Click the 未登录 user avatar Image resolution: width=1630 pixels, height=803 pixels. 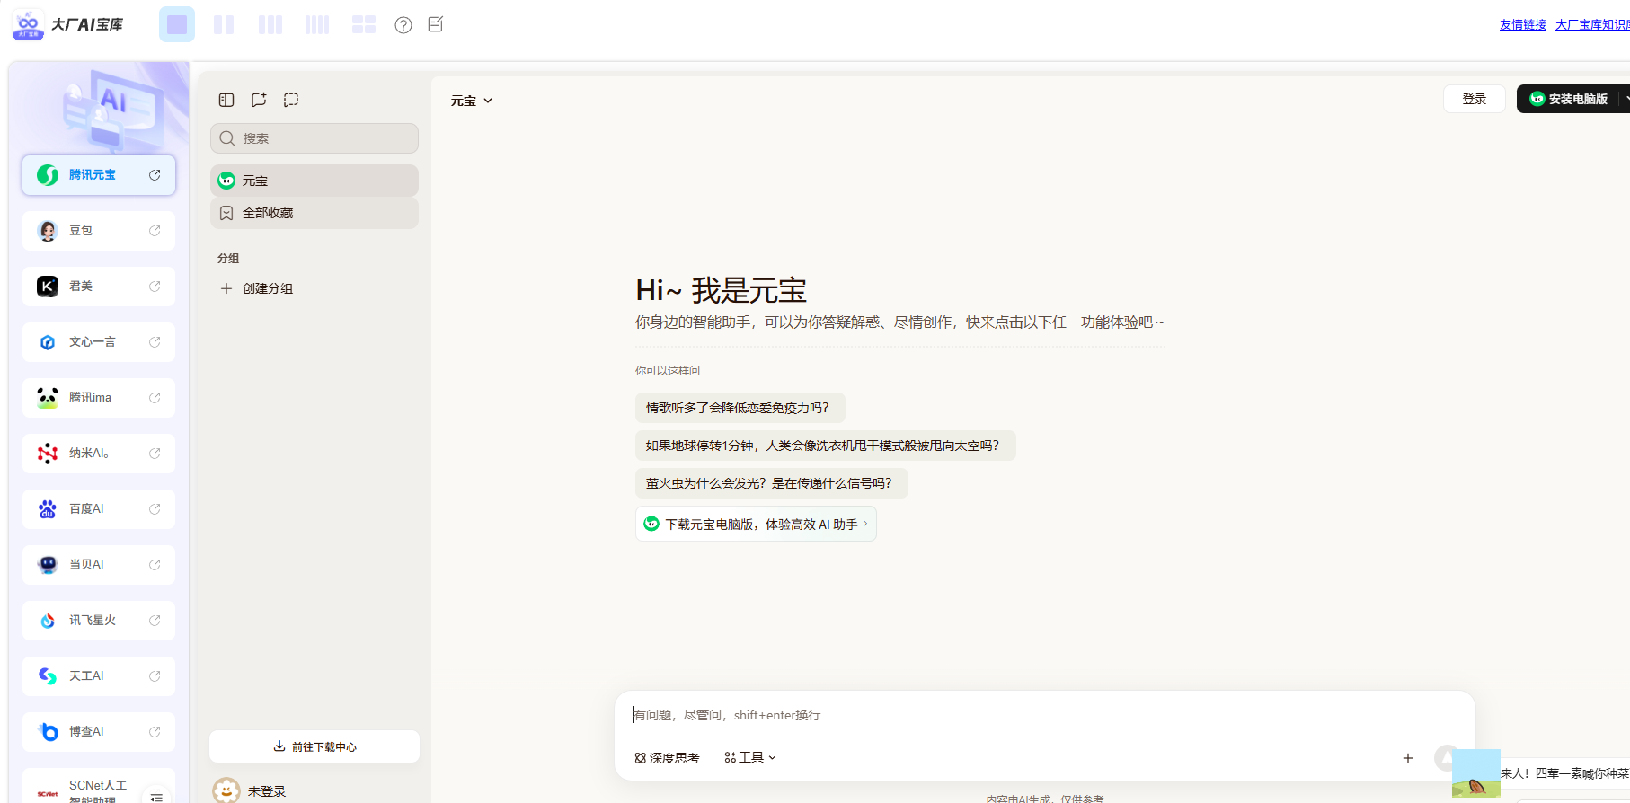click(226, 790)
